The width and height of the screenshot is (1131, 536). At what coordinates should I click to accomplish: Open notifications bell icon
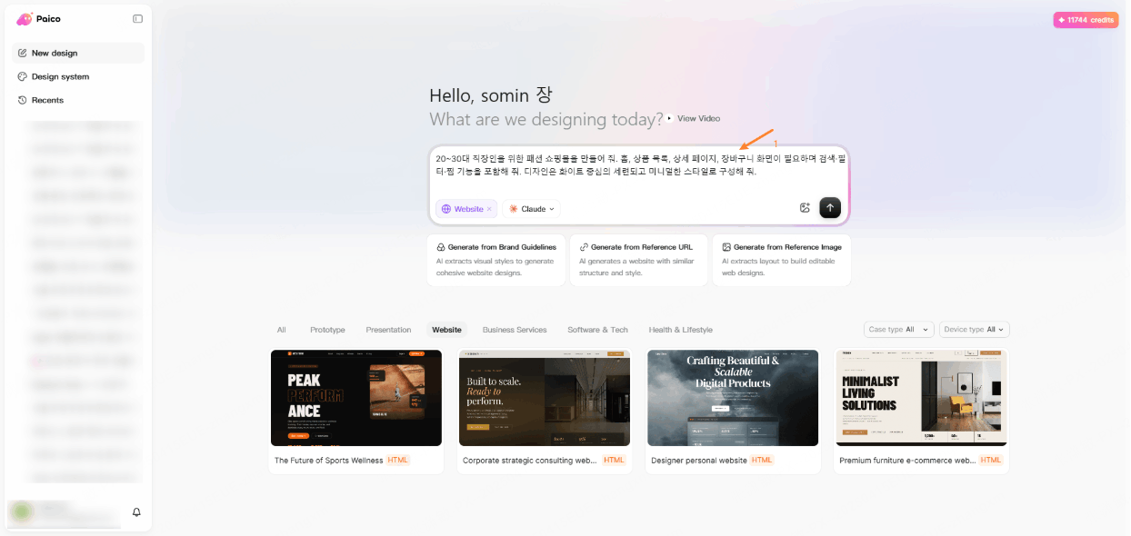[136, 512]
